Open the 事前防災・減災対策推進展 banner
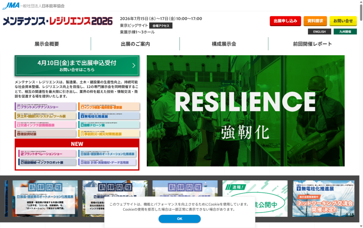Screen dimensions: 363x228 [x=109, y=134]
